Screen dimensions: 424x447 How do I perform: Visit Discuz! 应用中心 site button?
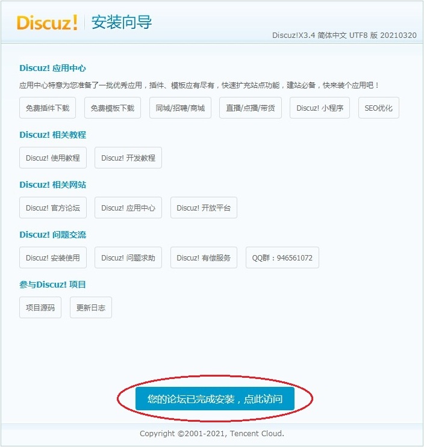click(128, 208)
